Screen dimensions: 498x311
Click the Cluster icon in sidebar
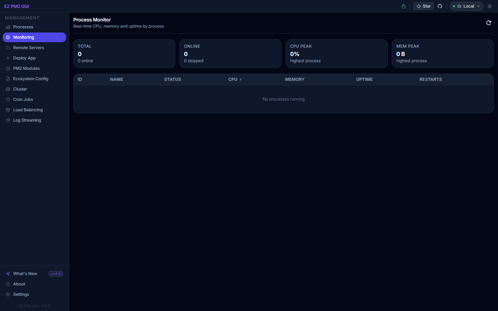[x=8, y=89]
